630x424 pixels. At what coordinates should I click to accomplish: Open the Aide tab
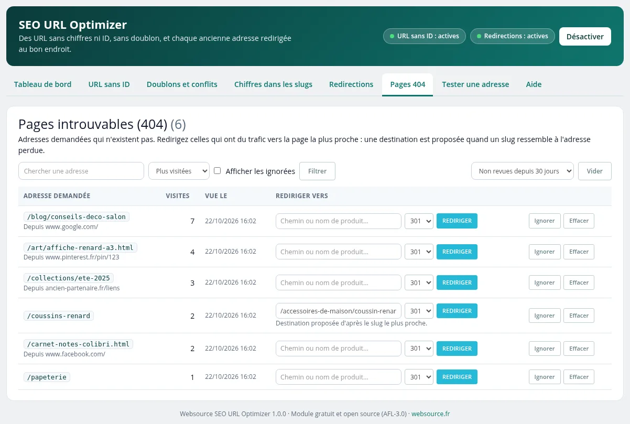[534, 84]
